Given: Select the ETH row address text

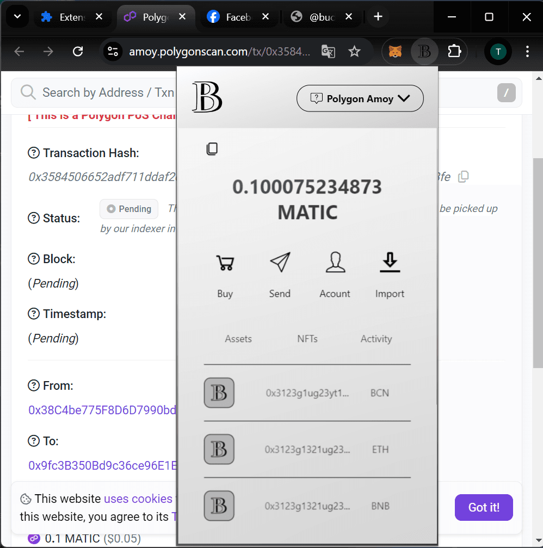Looking at the screenshot, I should tap(307, 450).
